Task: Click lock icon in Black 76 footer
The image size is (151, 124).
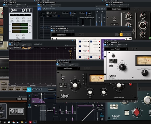Action: (128, 101)
